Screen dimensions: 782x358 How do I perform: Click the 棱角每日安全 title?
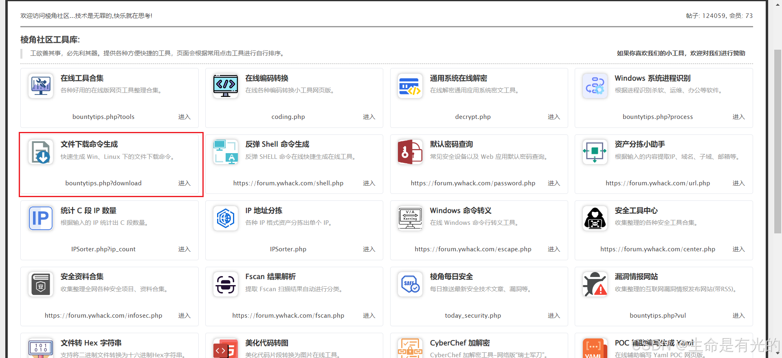451,277
